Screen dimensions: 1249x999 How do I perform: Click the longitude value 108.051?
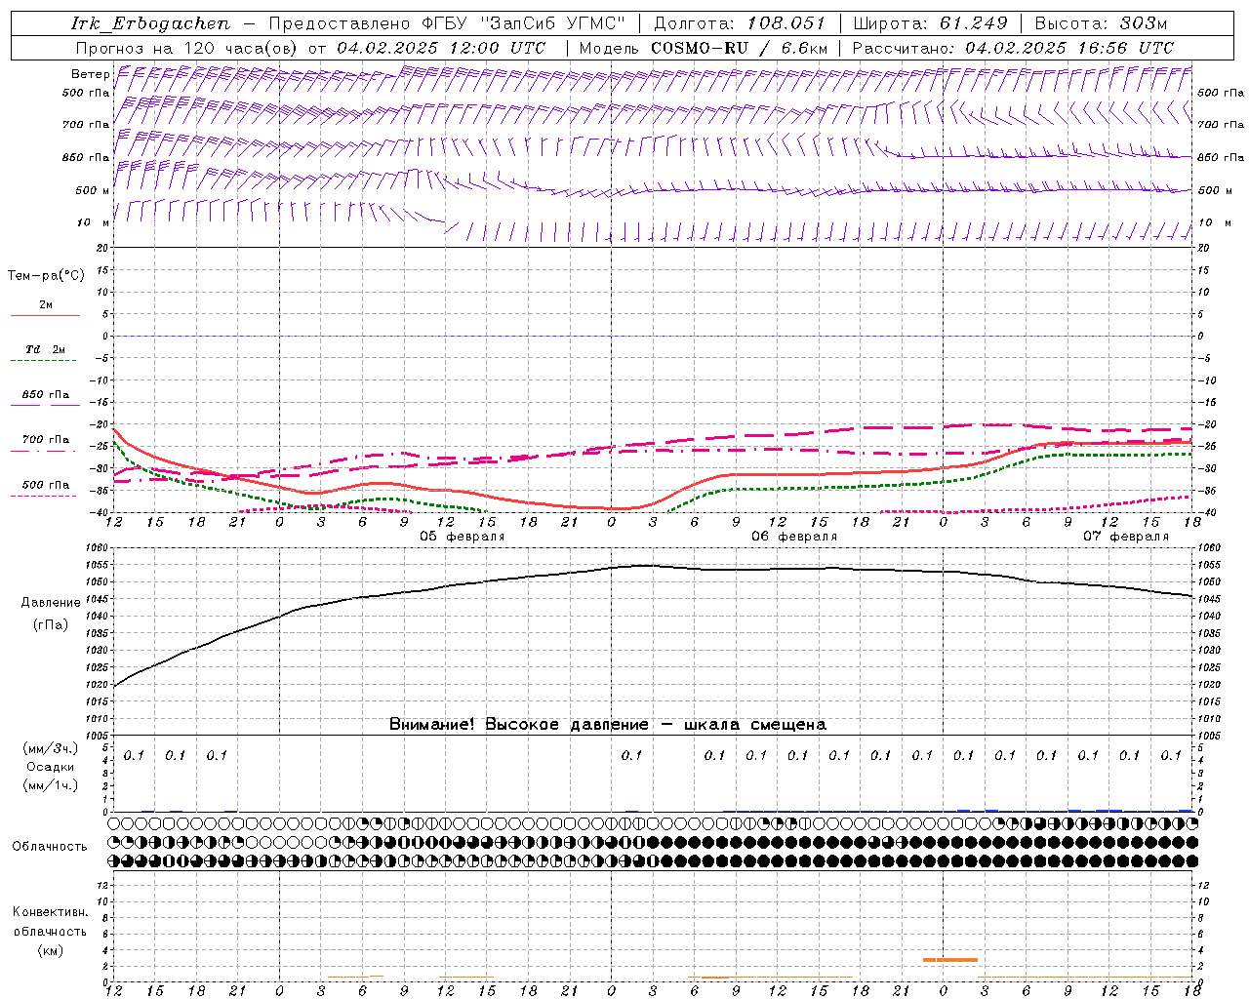coord(786,23)
